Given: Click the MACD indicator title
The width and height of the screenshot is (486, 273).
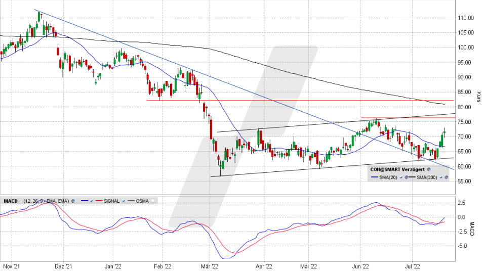Looking at the screenshot, I should pos(11,201).
